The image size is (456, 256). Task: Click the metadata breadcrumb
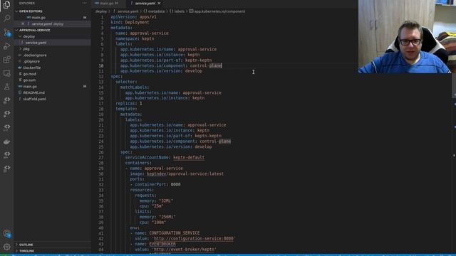tap(157, 11)
